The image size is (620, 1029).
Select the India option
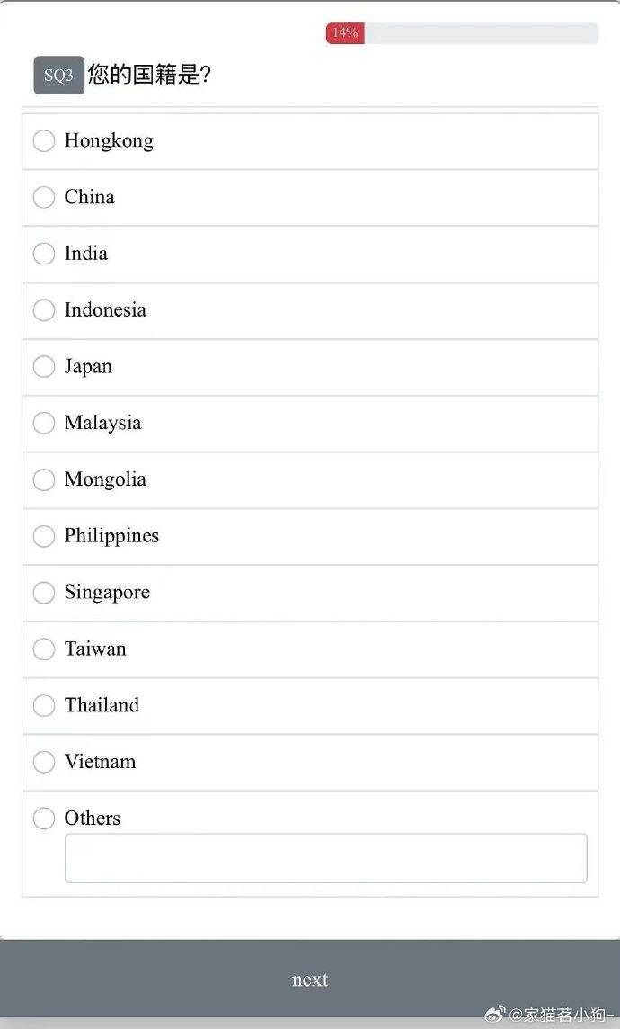point(44,254)
